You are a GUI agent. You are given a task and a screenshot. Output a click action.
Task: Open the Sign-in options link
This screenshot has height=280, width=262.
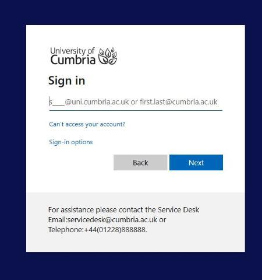click(x=71, y=142)
